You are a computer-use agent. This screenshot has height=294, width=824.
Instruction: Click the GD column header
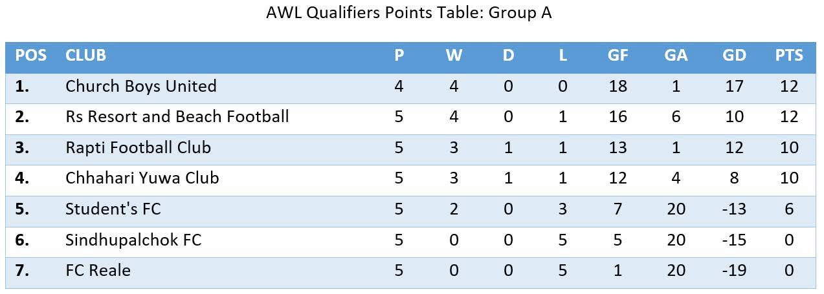[x=734, y=56]
